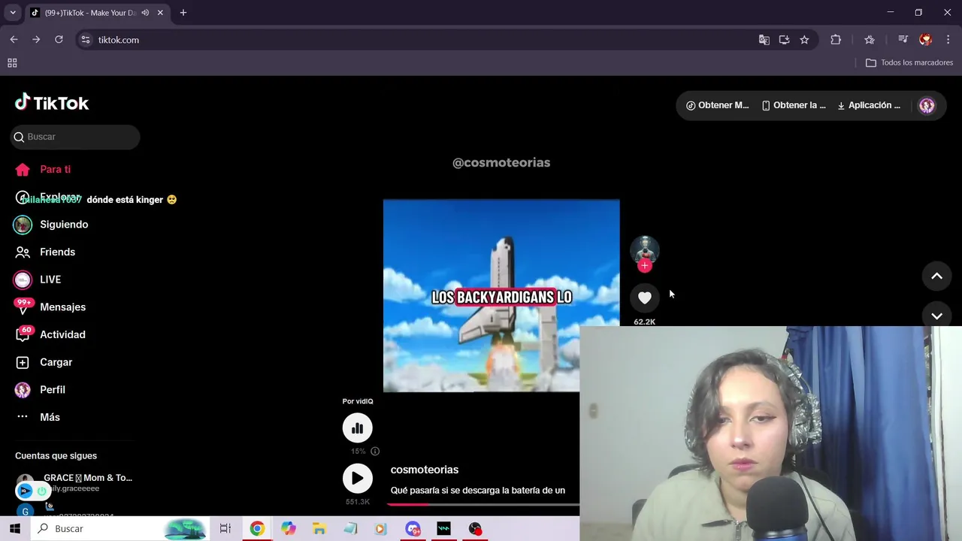The image size is (962, 541).
Task: Go to the Para ti home feed
Action: [x=43, y=169]
